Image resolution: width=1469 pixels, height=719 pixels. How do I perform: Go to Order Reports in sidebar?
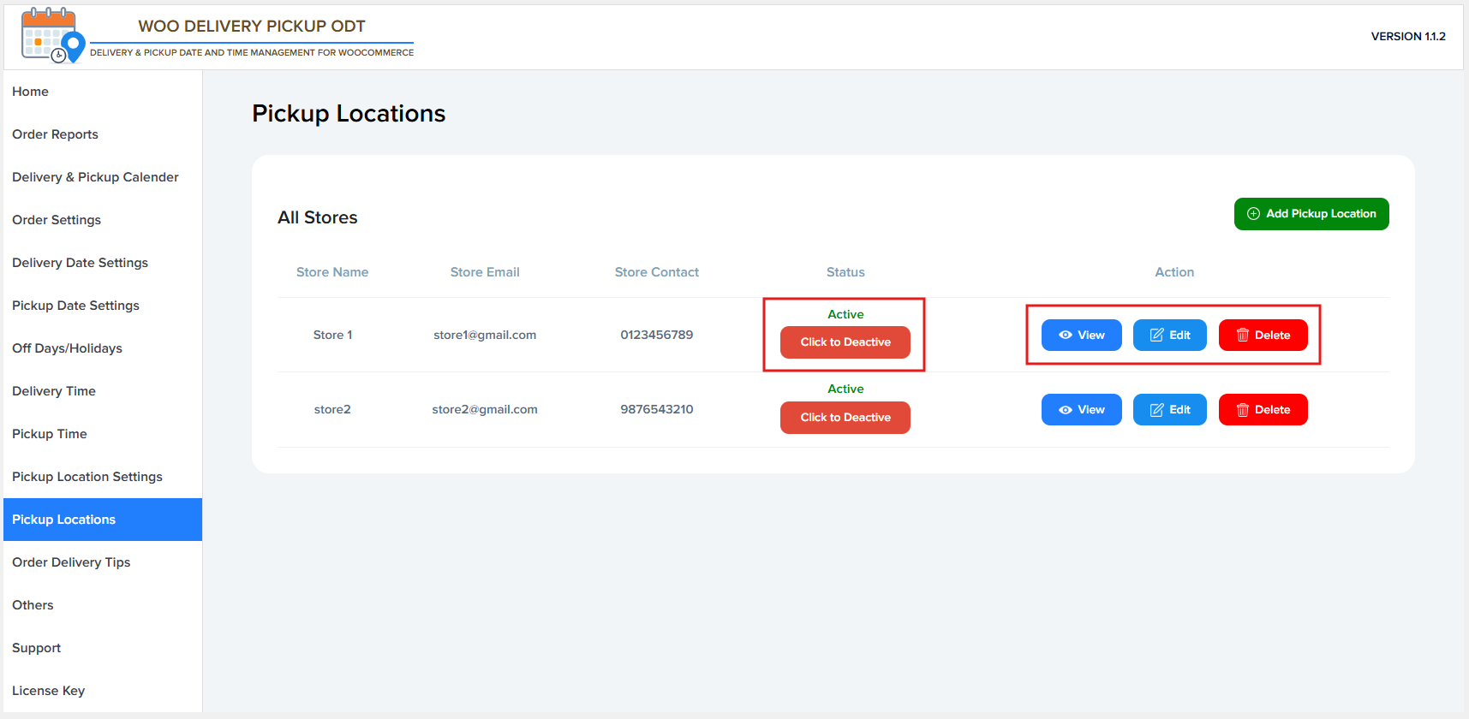click(56, 134)
